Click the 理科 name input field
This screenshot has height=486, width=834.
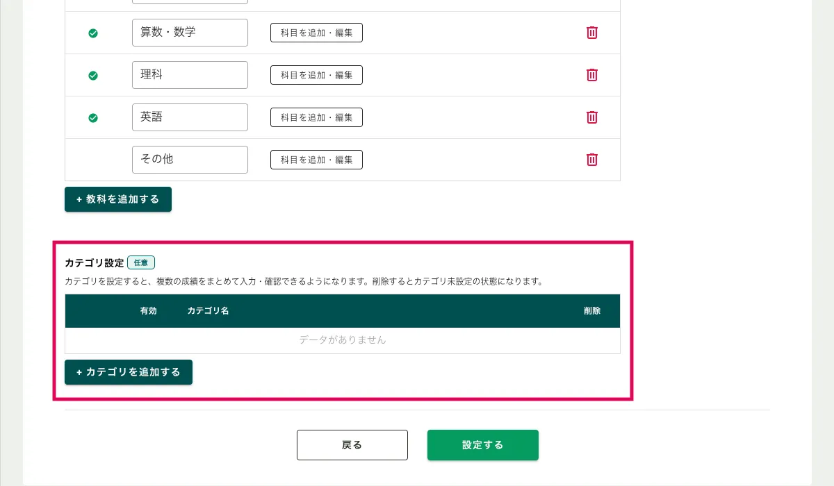click(190, 75)
